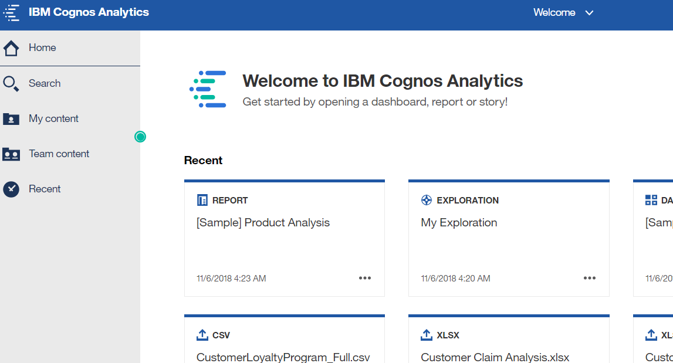Click the upload icon on the CSV card
The width and height of the screenshot is (673, 363).
(x=202, y=335)
